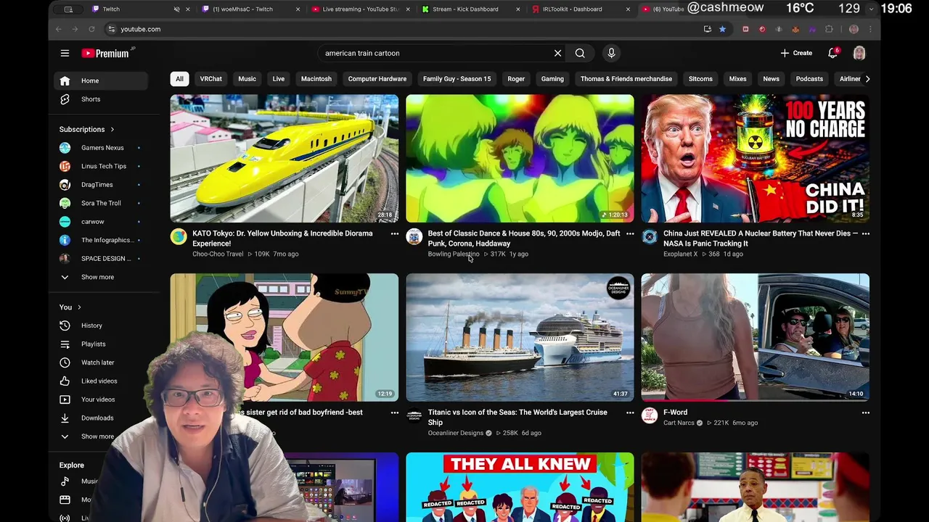This screenshot has width=929, height=522.
Task: Open Sora The Troll subscription channel
Action: pos(101,203)
